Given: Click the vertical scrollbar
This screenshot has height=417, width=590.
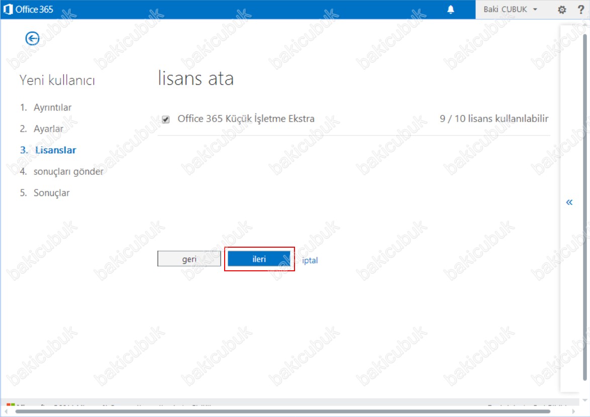Looking at the screenshot, I should [x=585, y=207].
